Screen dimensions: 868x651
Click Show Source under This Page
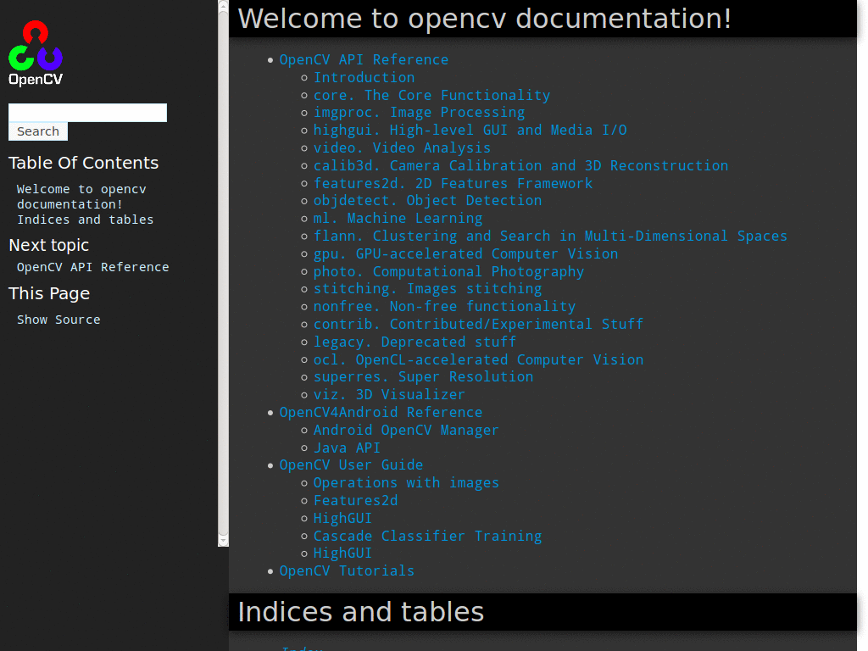(58, 319)
